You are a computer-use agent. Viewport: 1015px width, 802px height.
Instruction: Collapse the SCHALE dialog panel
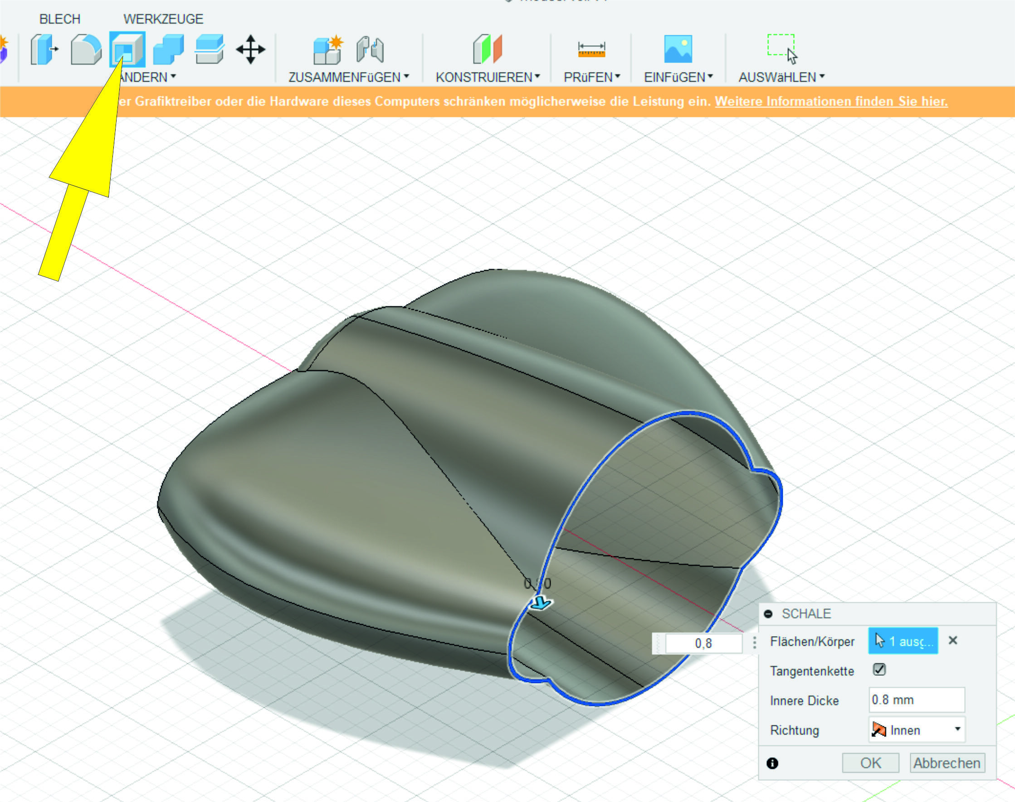(x=768, y=614)
